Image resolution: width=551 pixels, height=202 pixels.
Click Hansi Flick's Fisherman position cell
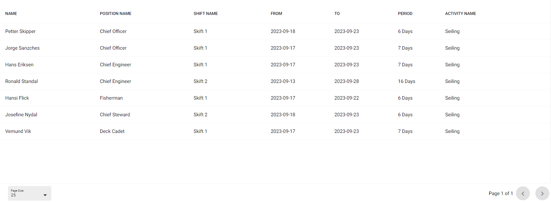tap(111, 98)
